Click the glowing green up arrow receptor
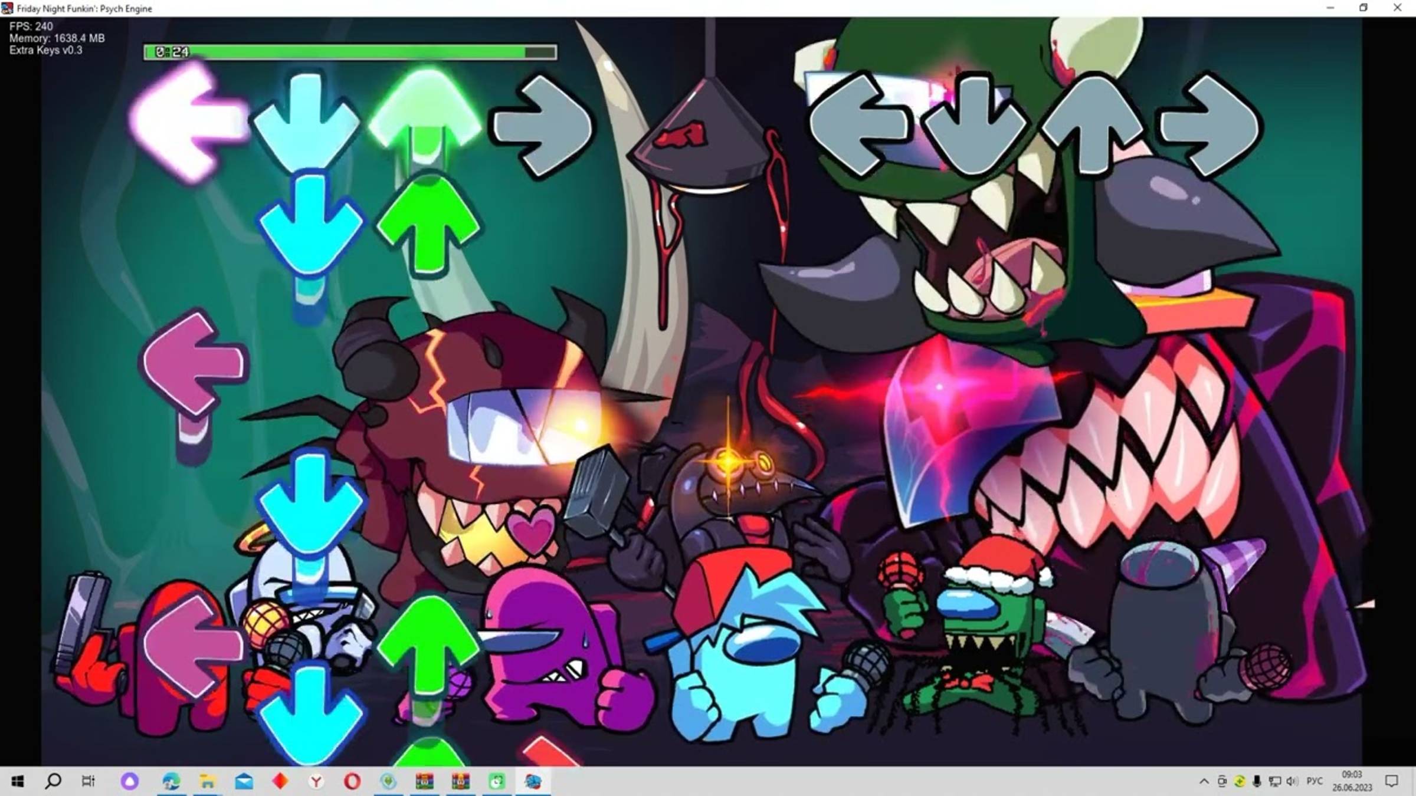Image resolution: width=1416 pixels, height=796 pixels. (426, 112)
